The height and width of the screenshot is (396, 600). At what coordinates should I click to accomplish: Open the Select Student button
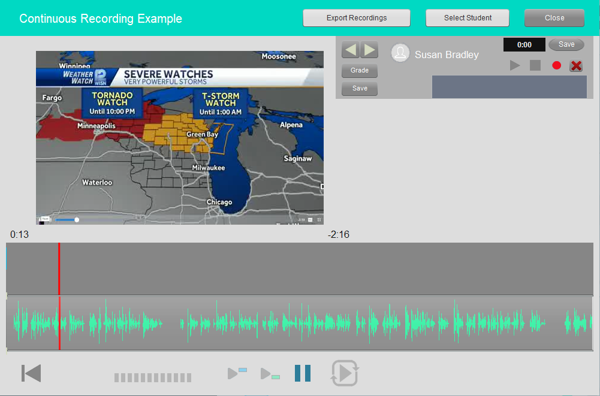coord(468,18)
